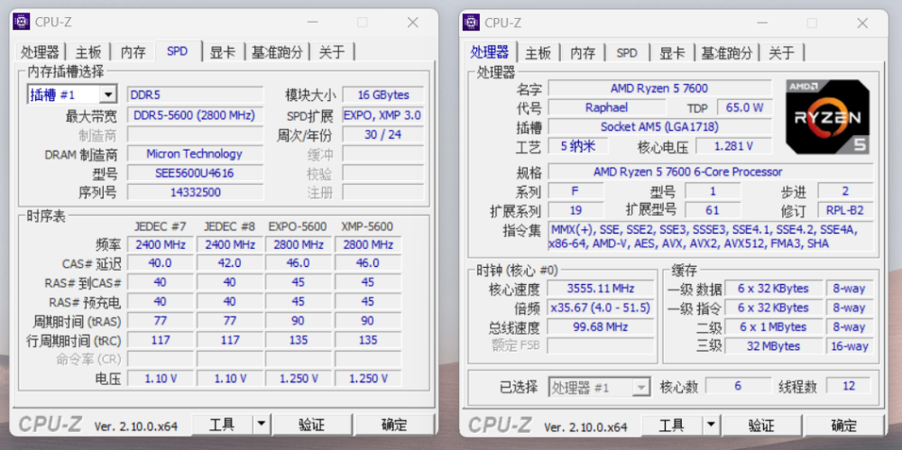The width and height of the screenshot is (902, 450).
Task: Switch to 内存 tab in left window
Action: (133, 52)
